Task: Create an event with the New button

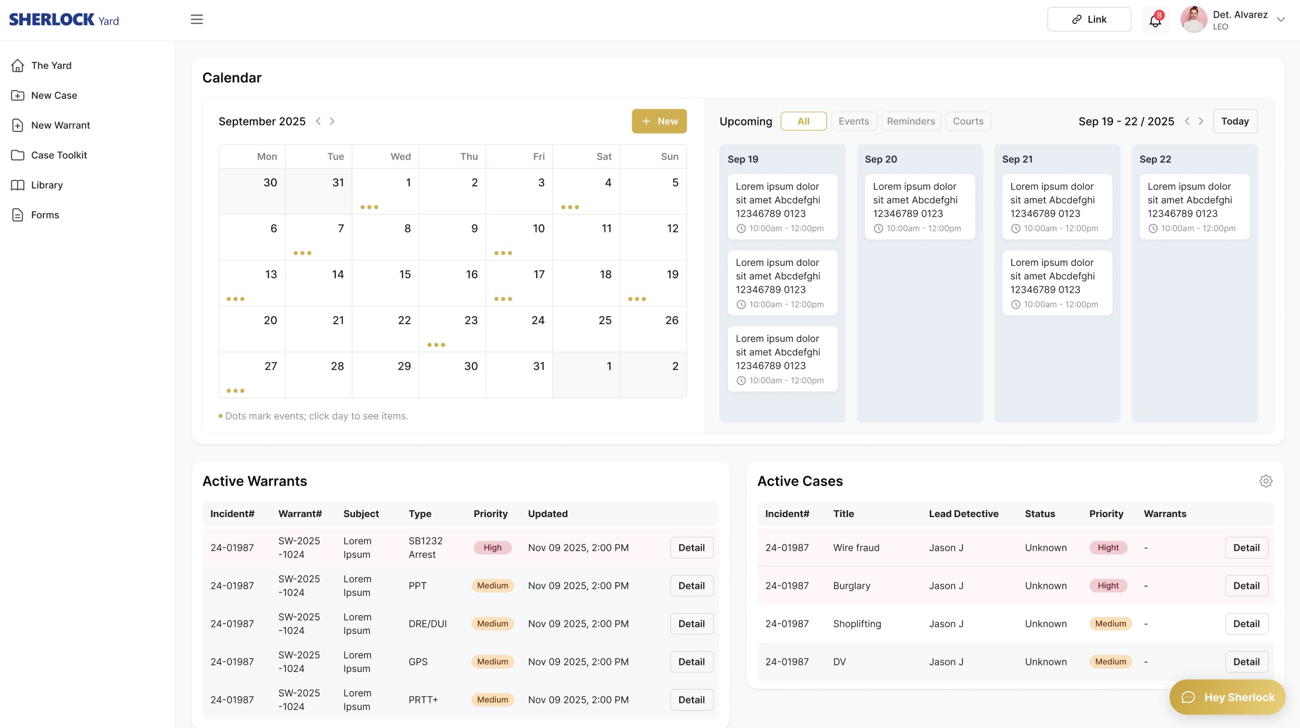Action: tap(659, 121)
